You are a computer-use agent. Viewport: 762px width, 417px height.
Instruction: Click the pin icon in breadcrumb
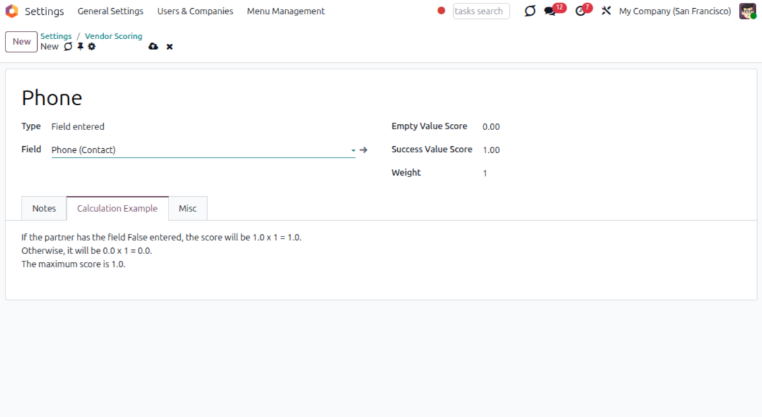[x=80, y=46]
